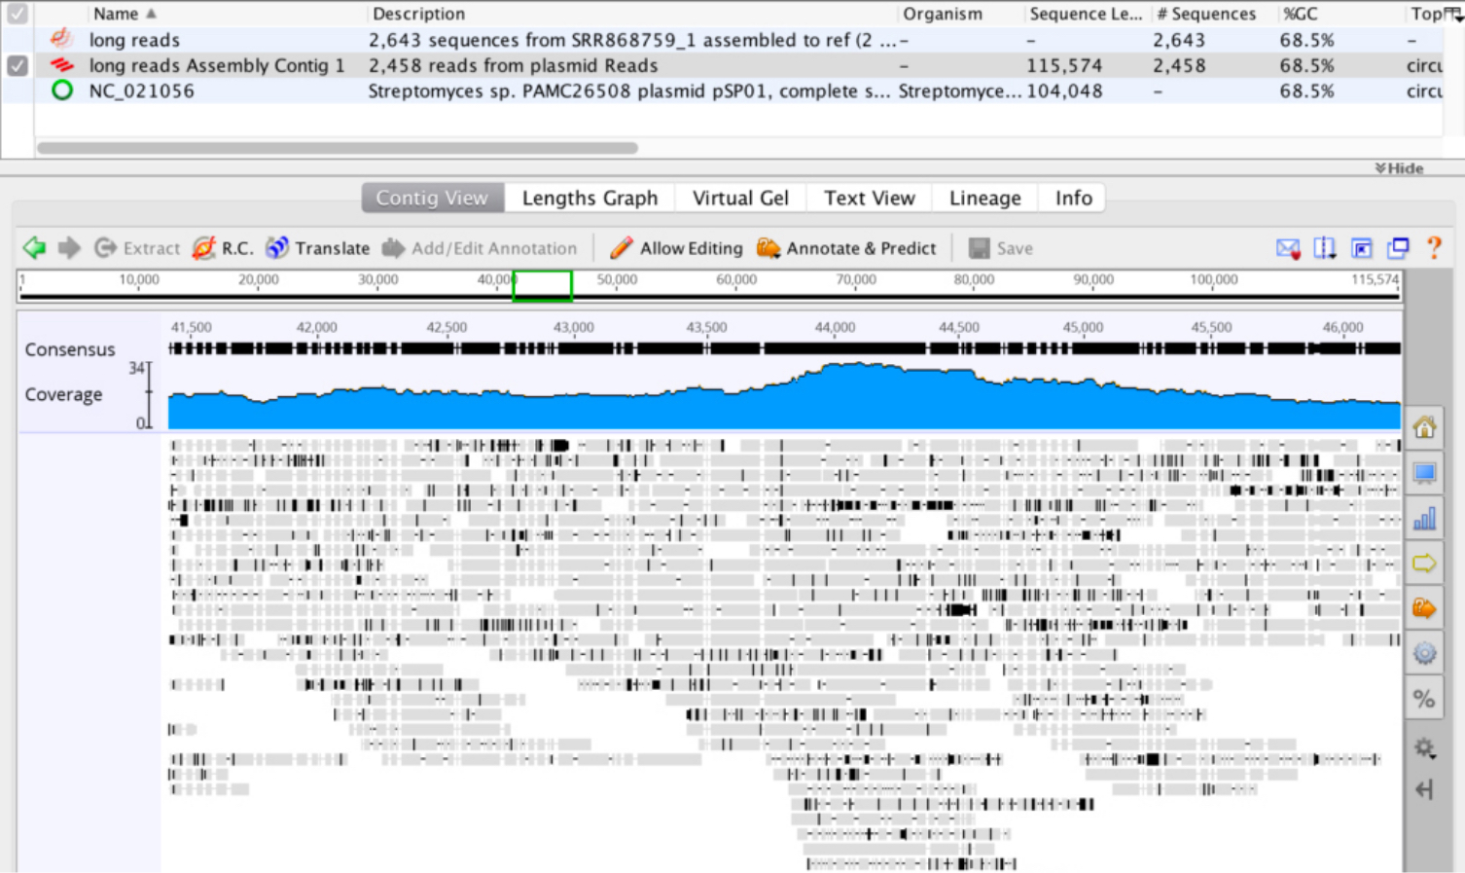Click the green zoom region box in overview ruler
Screen dimensions: 1465x873
(542, 285)
